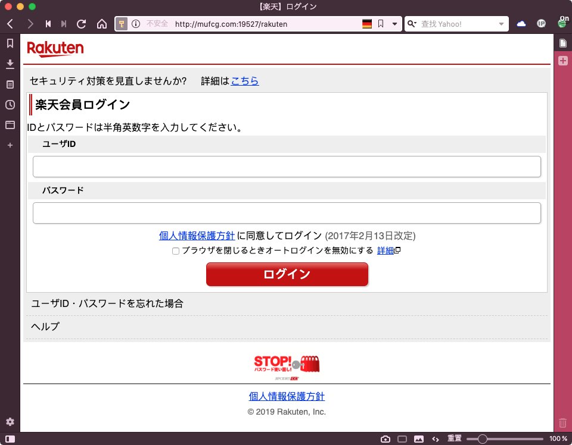
Task: Open the 詳細 link beside the checkbox
Action: (386, 250)
